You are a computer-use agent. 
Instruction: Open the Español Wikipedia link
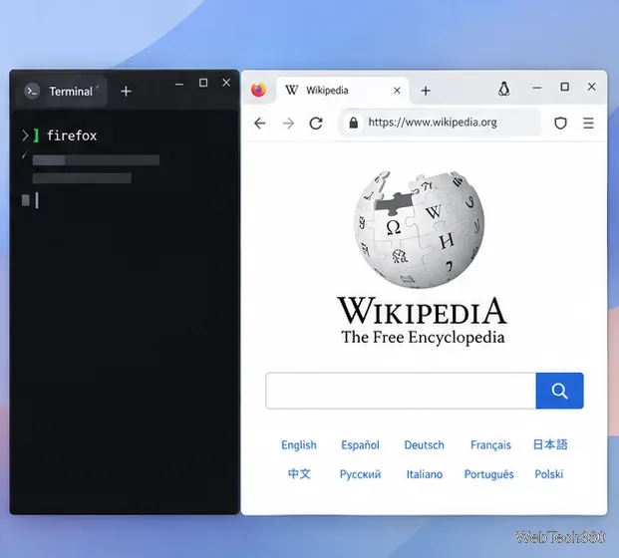(360, 445)
